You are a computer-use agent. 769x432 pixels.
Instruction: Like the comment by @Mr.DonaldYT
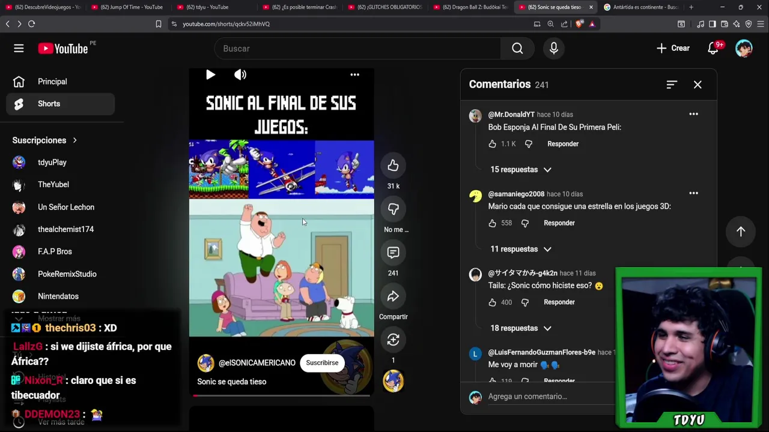point(493,144)
